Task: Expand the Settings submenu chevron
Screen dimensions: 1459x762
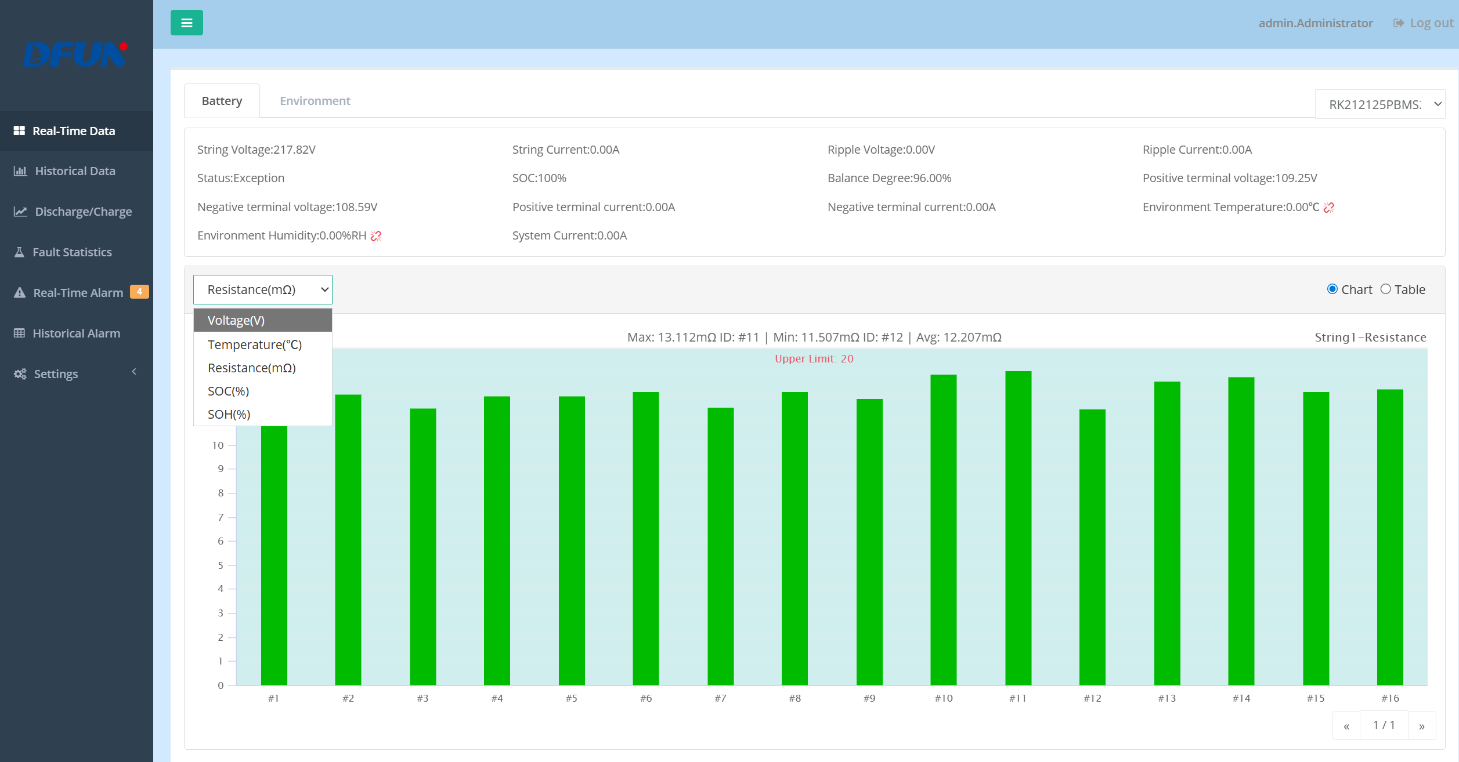Action: click(x=134, y=372)
